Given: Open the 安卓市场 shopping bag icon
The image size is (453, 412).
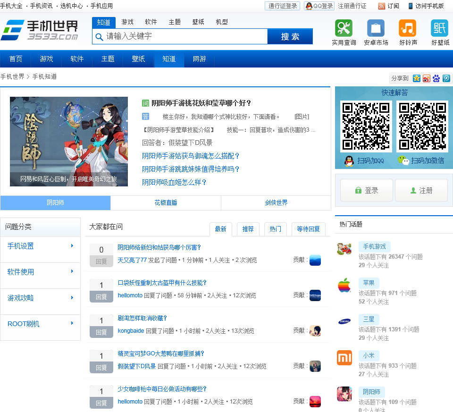Looking at the screenshot, I should point(376,28).
